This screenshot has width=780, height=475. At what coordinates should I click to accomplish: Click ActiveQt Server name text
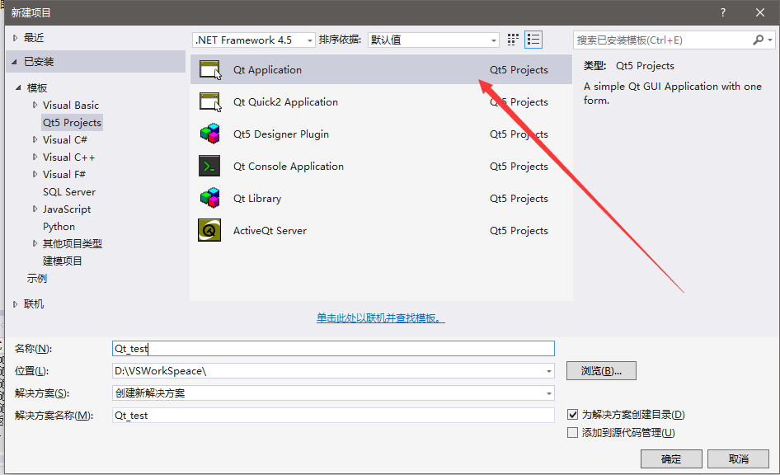270,231
